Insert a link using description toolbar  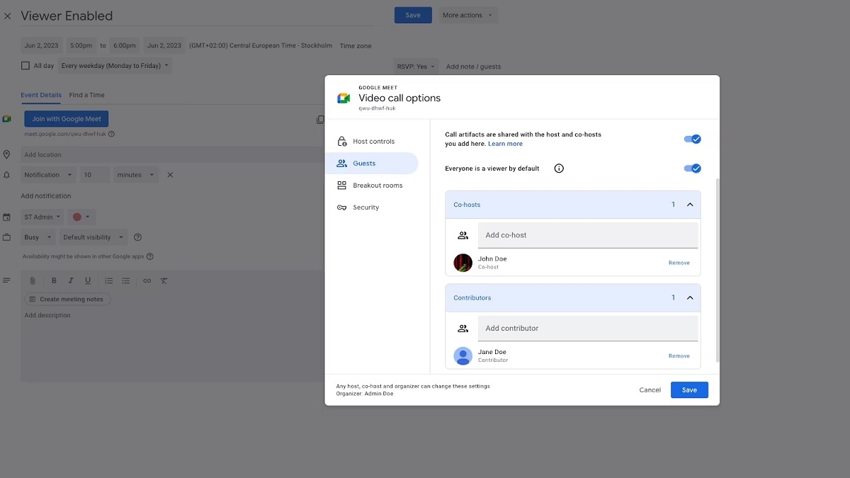(x=147, y=280)
